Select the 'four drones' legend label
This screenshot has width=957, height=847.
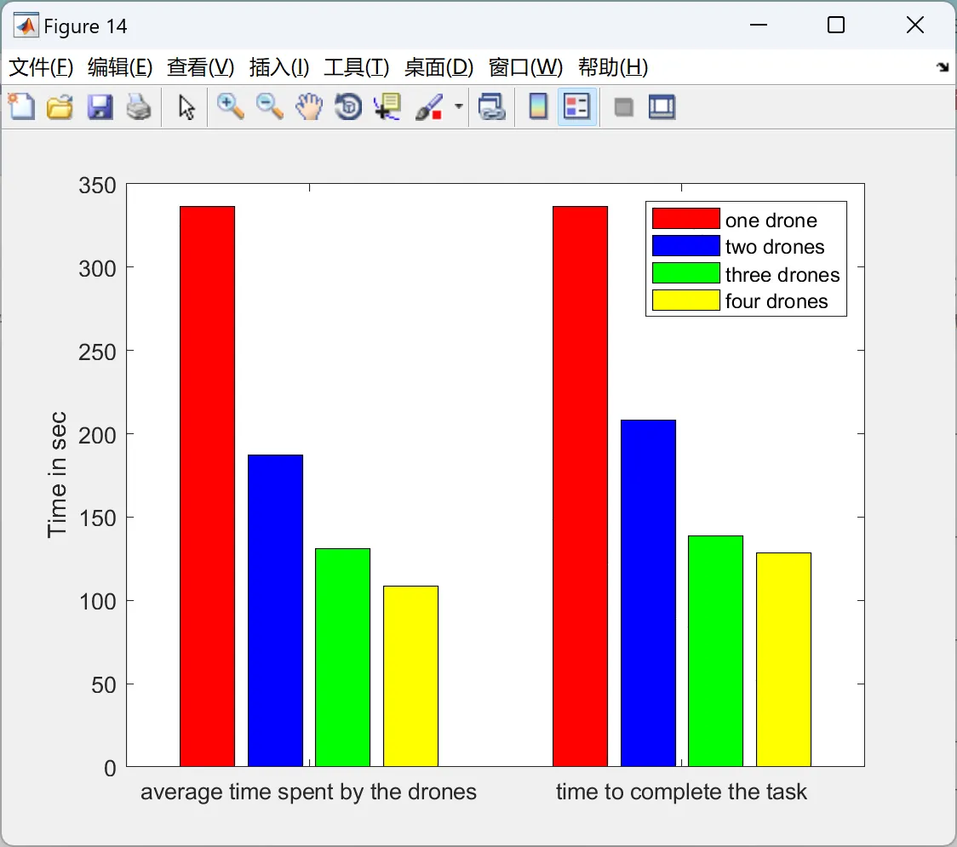[776, 301]
